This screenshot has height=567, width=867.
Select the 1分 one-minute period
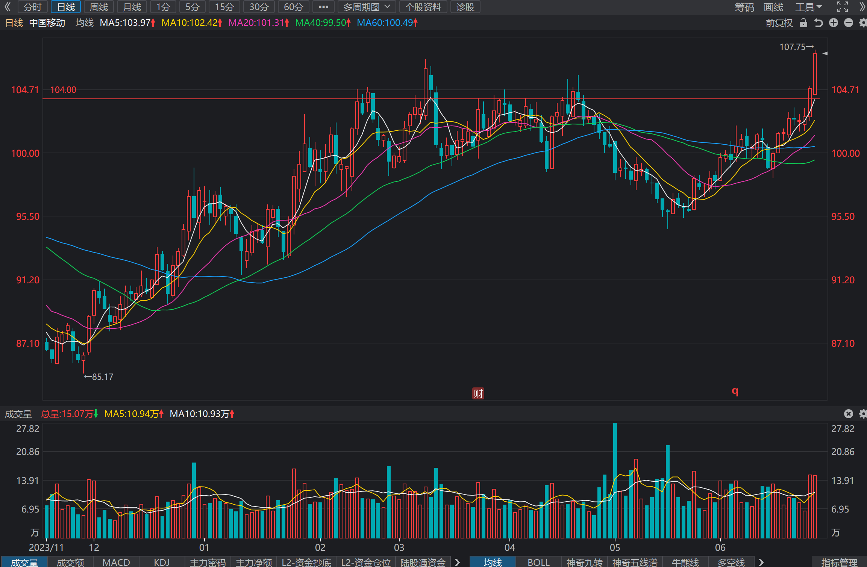pyautogui.click(x=163, y=7)
